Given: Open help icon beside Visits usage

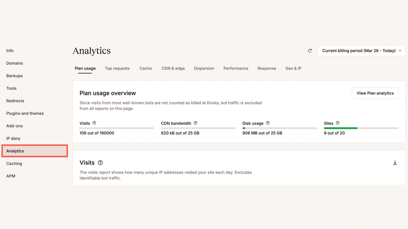Looking at the screenshot, I should [x=95, y=123].
